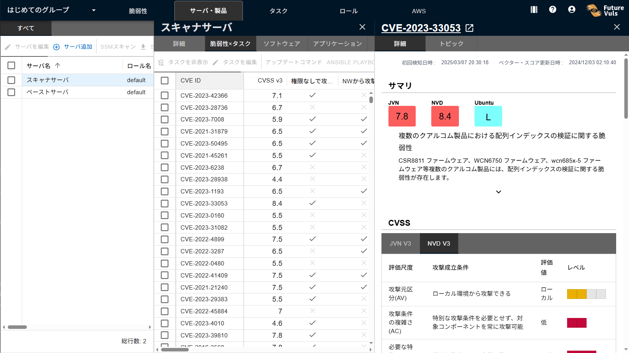Open the documentation books icon in the header
Screen dimensions: 629x353
[534, 10]
